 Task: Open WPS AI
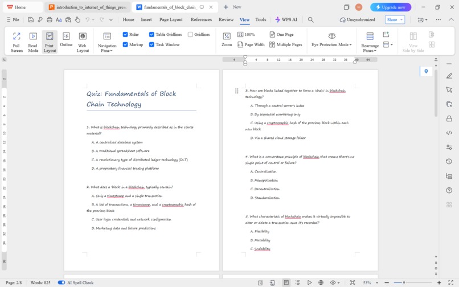click(286, 19)
